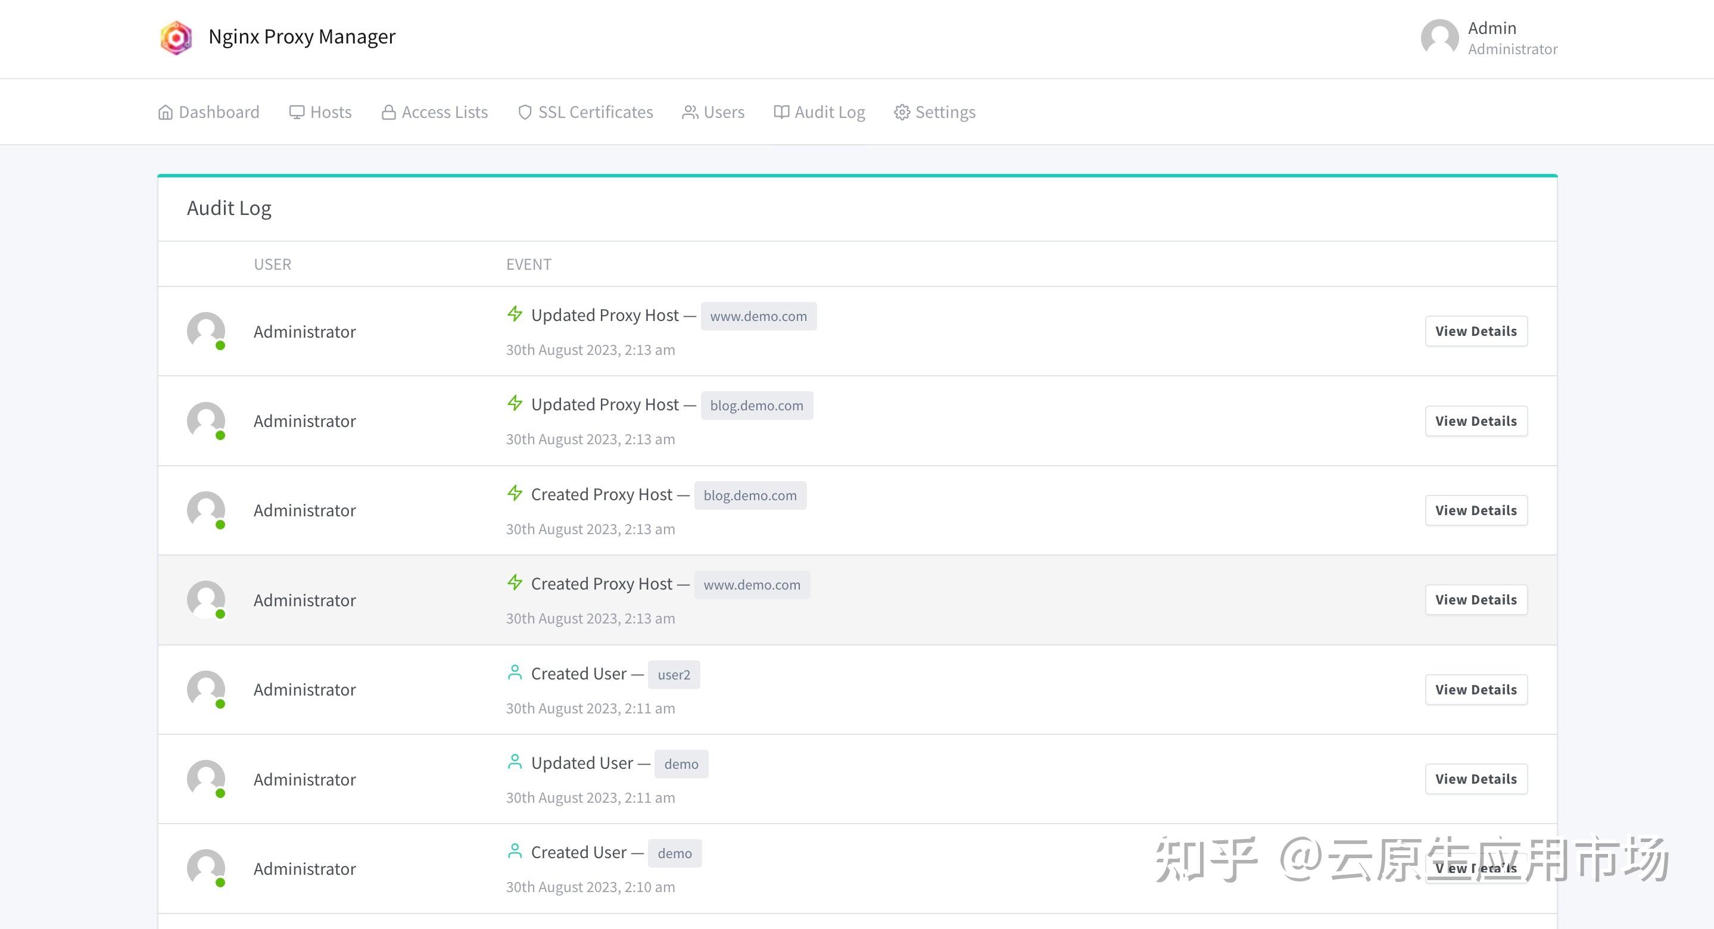Click the Settings gear icon
The width and height of the screenshot is (1714, 929).
(902, 113)
